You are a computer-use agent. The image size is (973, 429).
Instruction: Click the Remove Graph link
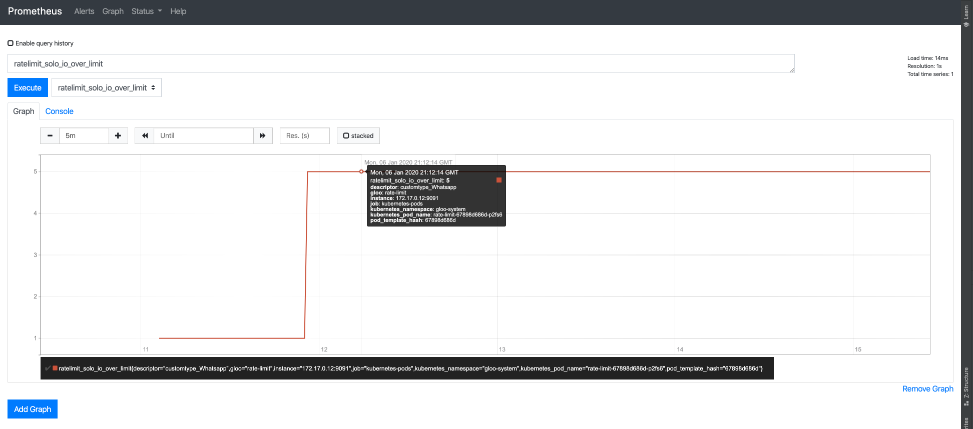pyautogui.click(x=927, y=388)
